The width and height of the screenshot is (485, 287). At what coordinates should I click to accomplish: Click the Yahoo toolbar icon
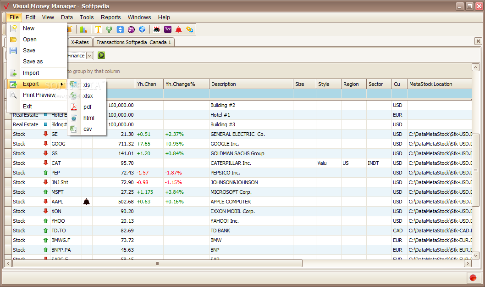(168, 29)
